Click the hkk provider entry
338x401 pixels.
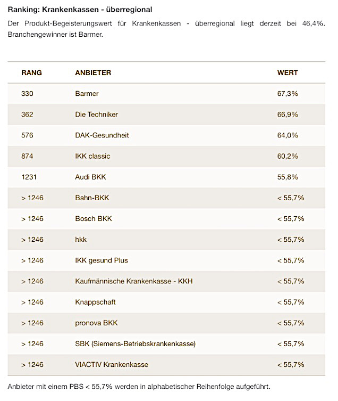pos(81,240)
